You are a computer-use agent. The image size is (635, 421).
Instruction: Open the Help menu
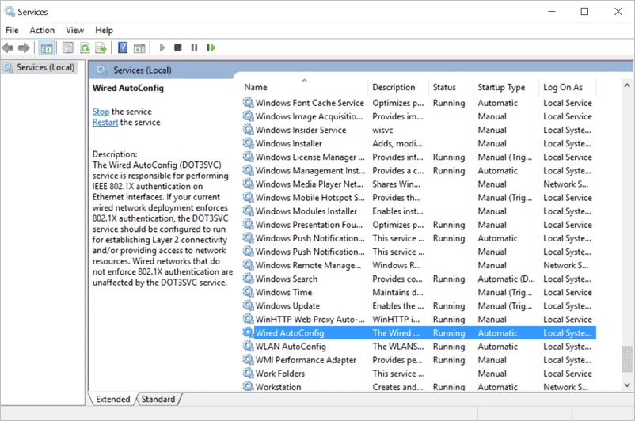point(104,30)
